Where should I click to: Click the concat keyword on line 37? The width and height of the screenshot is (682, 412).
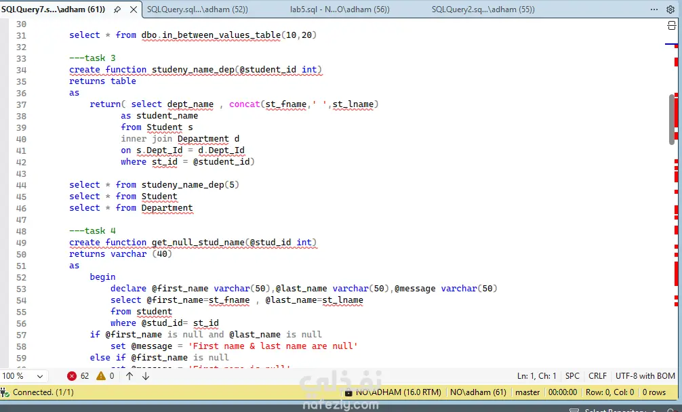(x=245, y=104)
